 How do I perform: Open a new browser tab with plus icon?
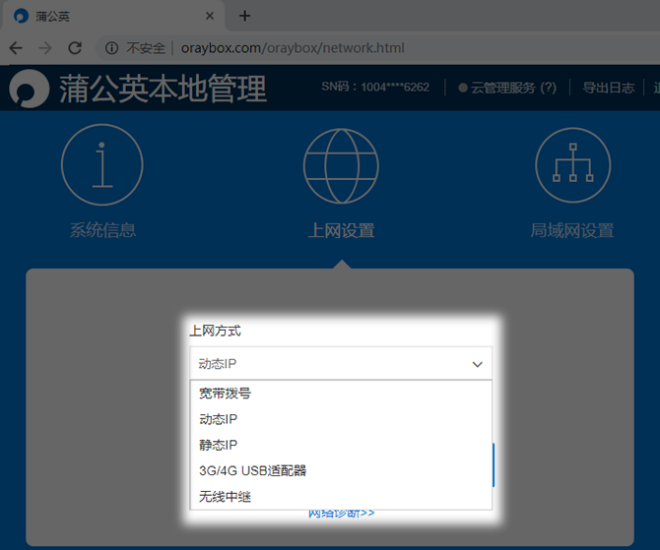point(244,16)
